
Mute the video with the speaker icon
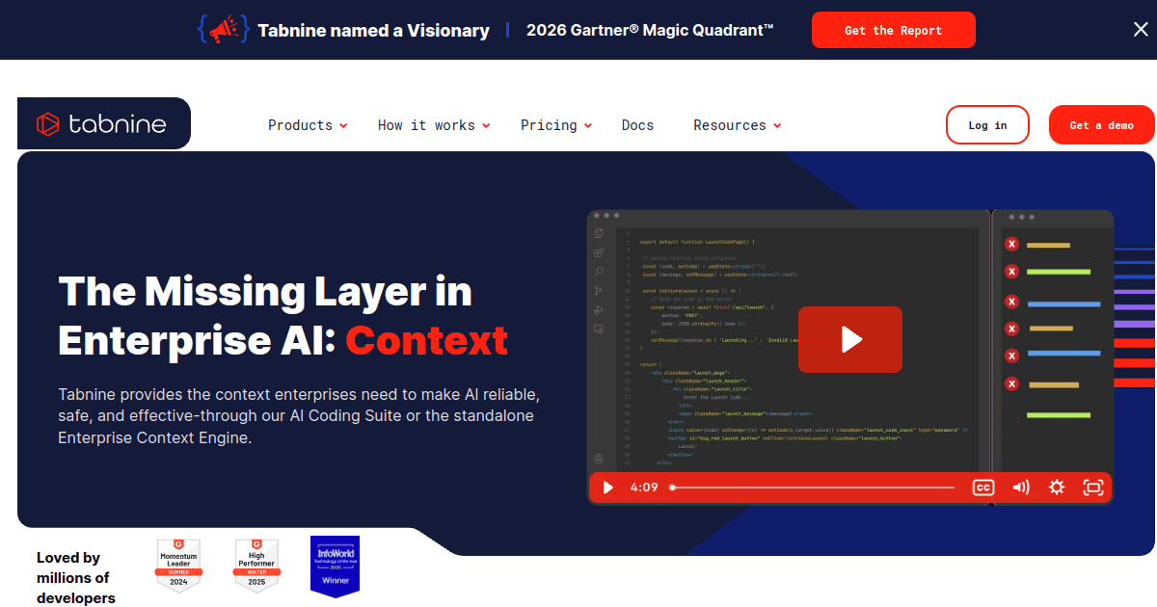tap(1021, 488)
